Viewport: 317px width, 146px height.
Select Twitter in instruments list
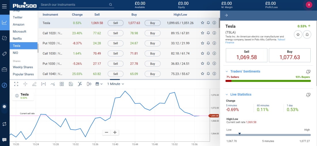(x=18, y=17)
